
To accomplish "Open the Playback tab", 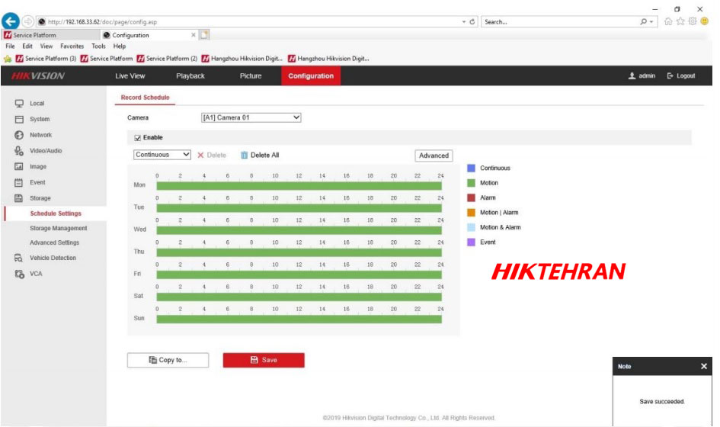I will [190, 75].
